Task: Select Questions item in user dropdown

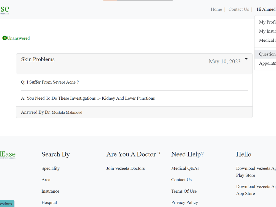Action: [266, 54]
